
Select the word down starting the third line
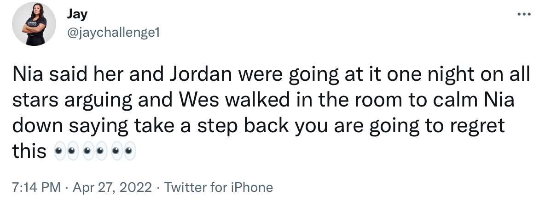[38, 125]
